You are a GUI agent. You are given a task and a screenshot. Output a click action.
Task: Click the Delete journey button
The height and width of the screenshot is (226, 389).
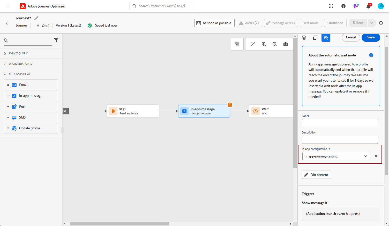tap(358, 23)
